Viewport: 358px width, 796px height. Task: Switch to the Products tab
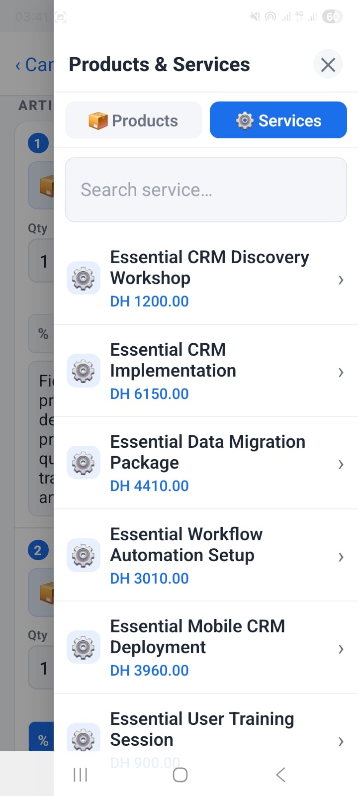[134, 120]
